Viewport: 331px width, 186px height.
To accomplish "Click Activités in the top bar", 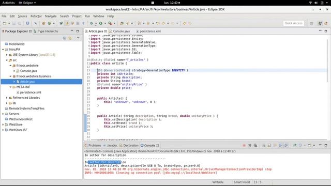I will pos(8,3).
